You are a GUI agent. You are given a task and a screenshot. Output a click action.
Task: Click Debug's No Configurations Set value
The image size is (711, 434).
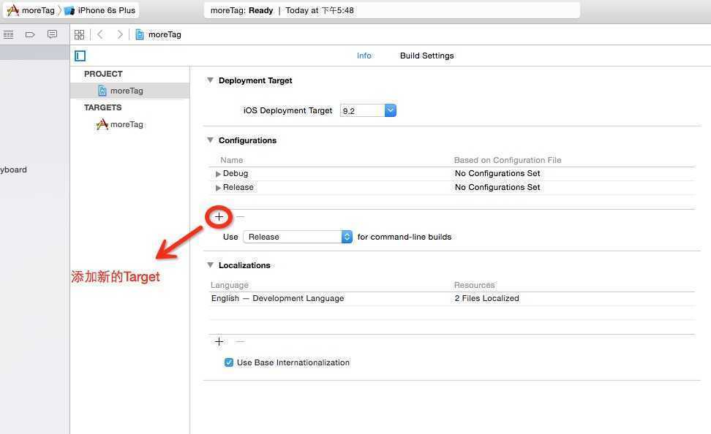pos(497,173)
